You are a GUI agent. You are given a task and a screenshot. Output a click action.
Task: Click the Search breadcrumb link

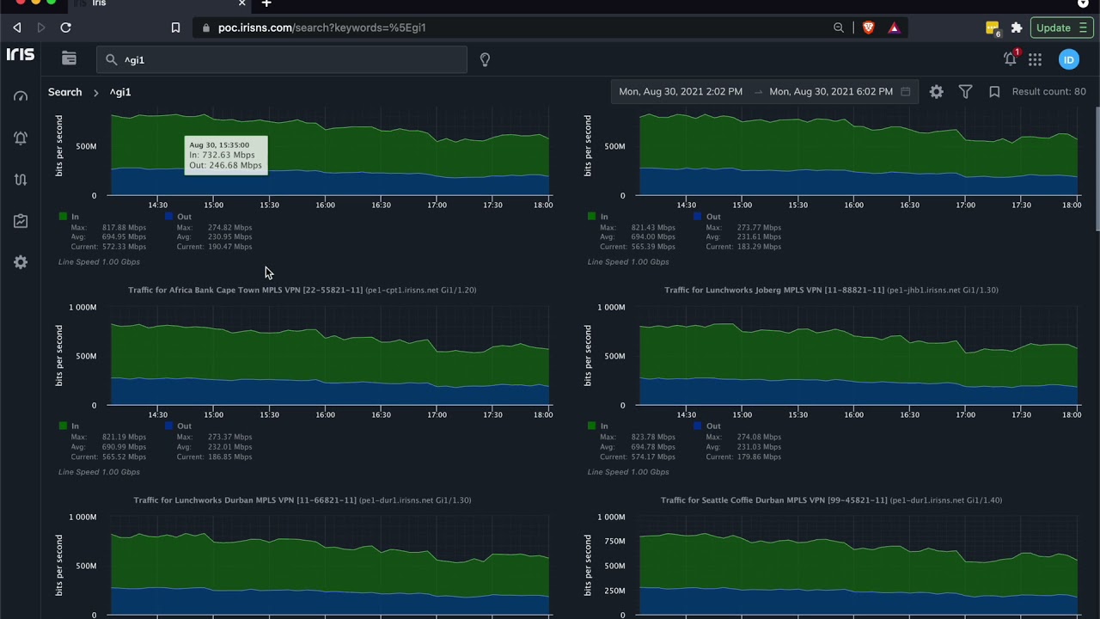point(65,92)
